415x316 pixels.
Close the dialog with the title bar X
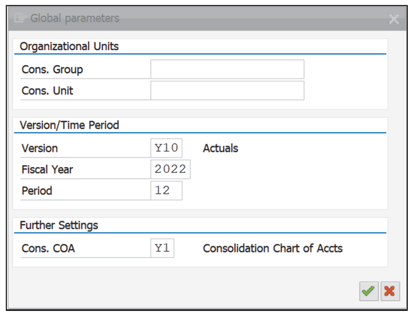tap(394, 19)
